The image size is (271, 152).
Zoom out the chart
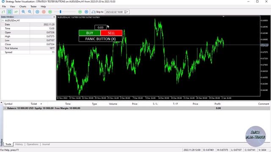(x=30, y=12)
